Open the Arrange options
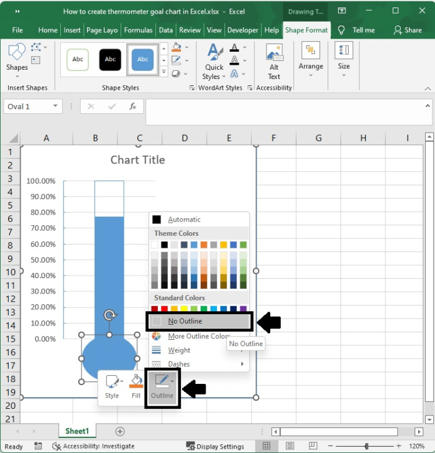The image size is (435, 453). [x=311, y=60]
